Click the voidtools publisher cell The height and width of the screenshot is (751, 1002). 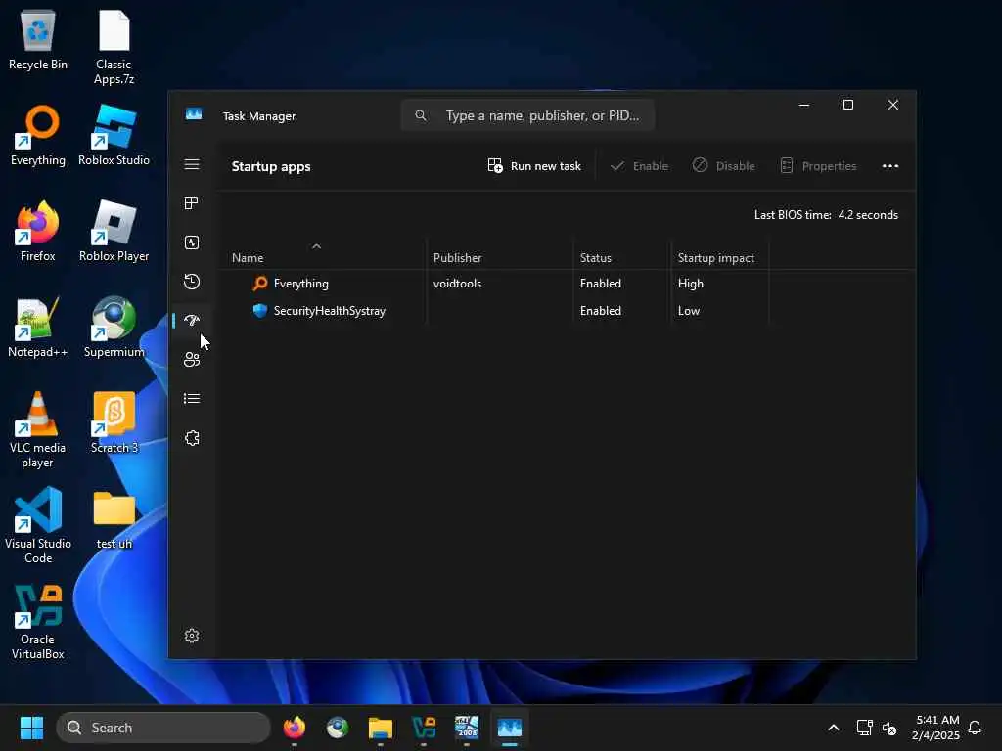(x=457, y=284)
